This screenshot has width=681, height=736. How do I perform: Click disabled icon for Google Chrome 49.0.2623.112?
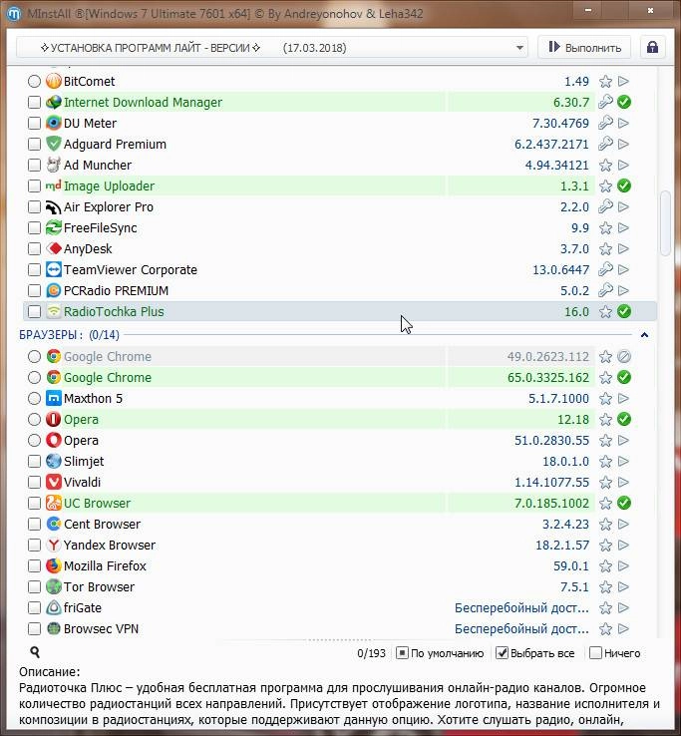tap(624, 357)
